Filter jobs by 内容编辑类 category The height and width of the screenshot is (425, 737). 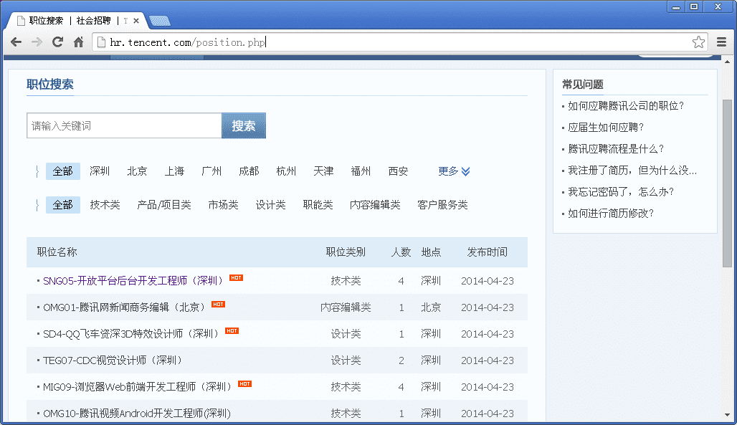pyautogui.click(x=375, y=205)
